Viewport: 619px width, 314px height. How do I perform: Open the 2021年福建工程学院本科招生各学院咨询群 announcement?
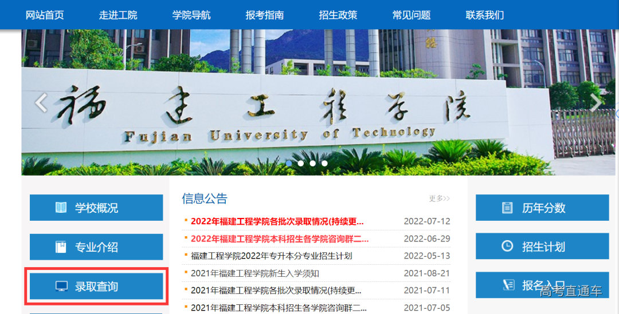click(279, 308)
